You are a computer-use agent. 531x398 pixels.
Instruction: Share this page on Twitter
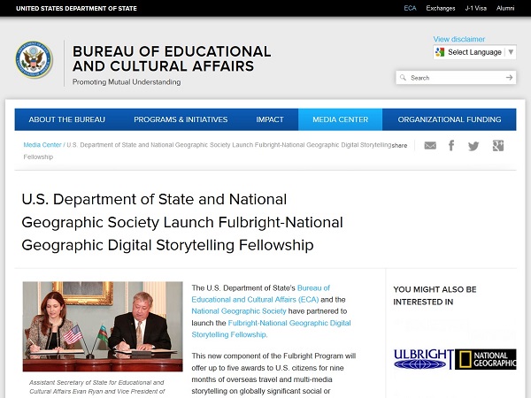click(473, 146)
